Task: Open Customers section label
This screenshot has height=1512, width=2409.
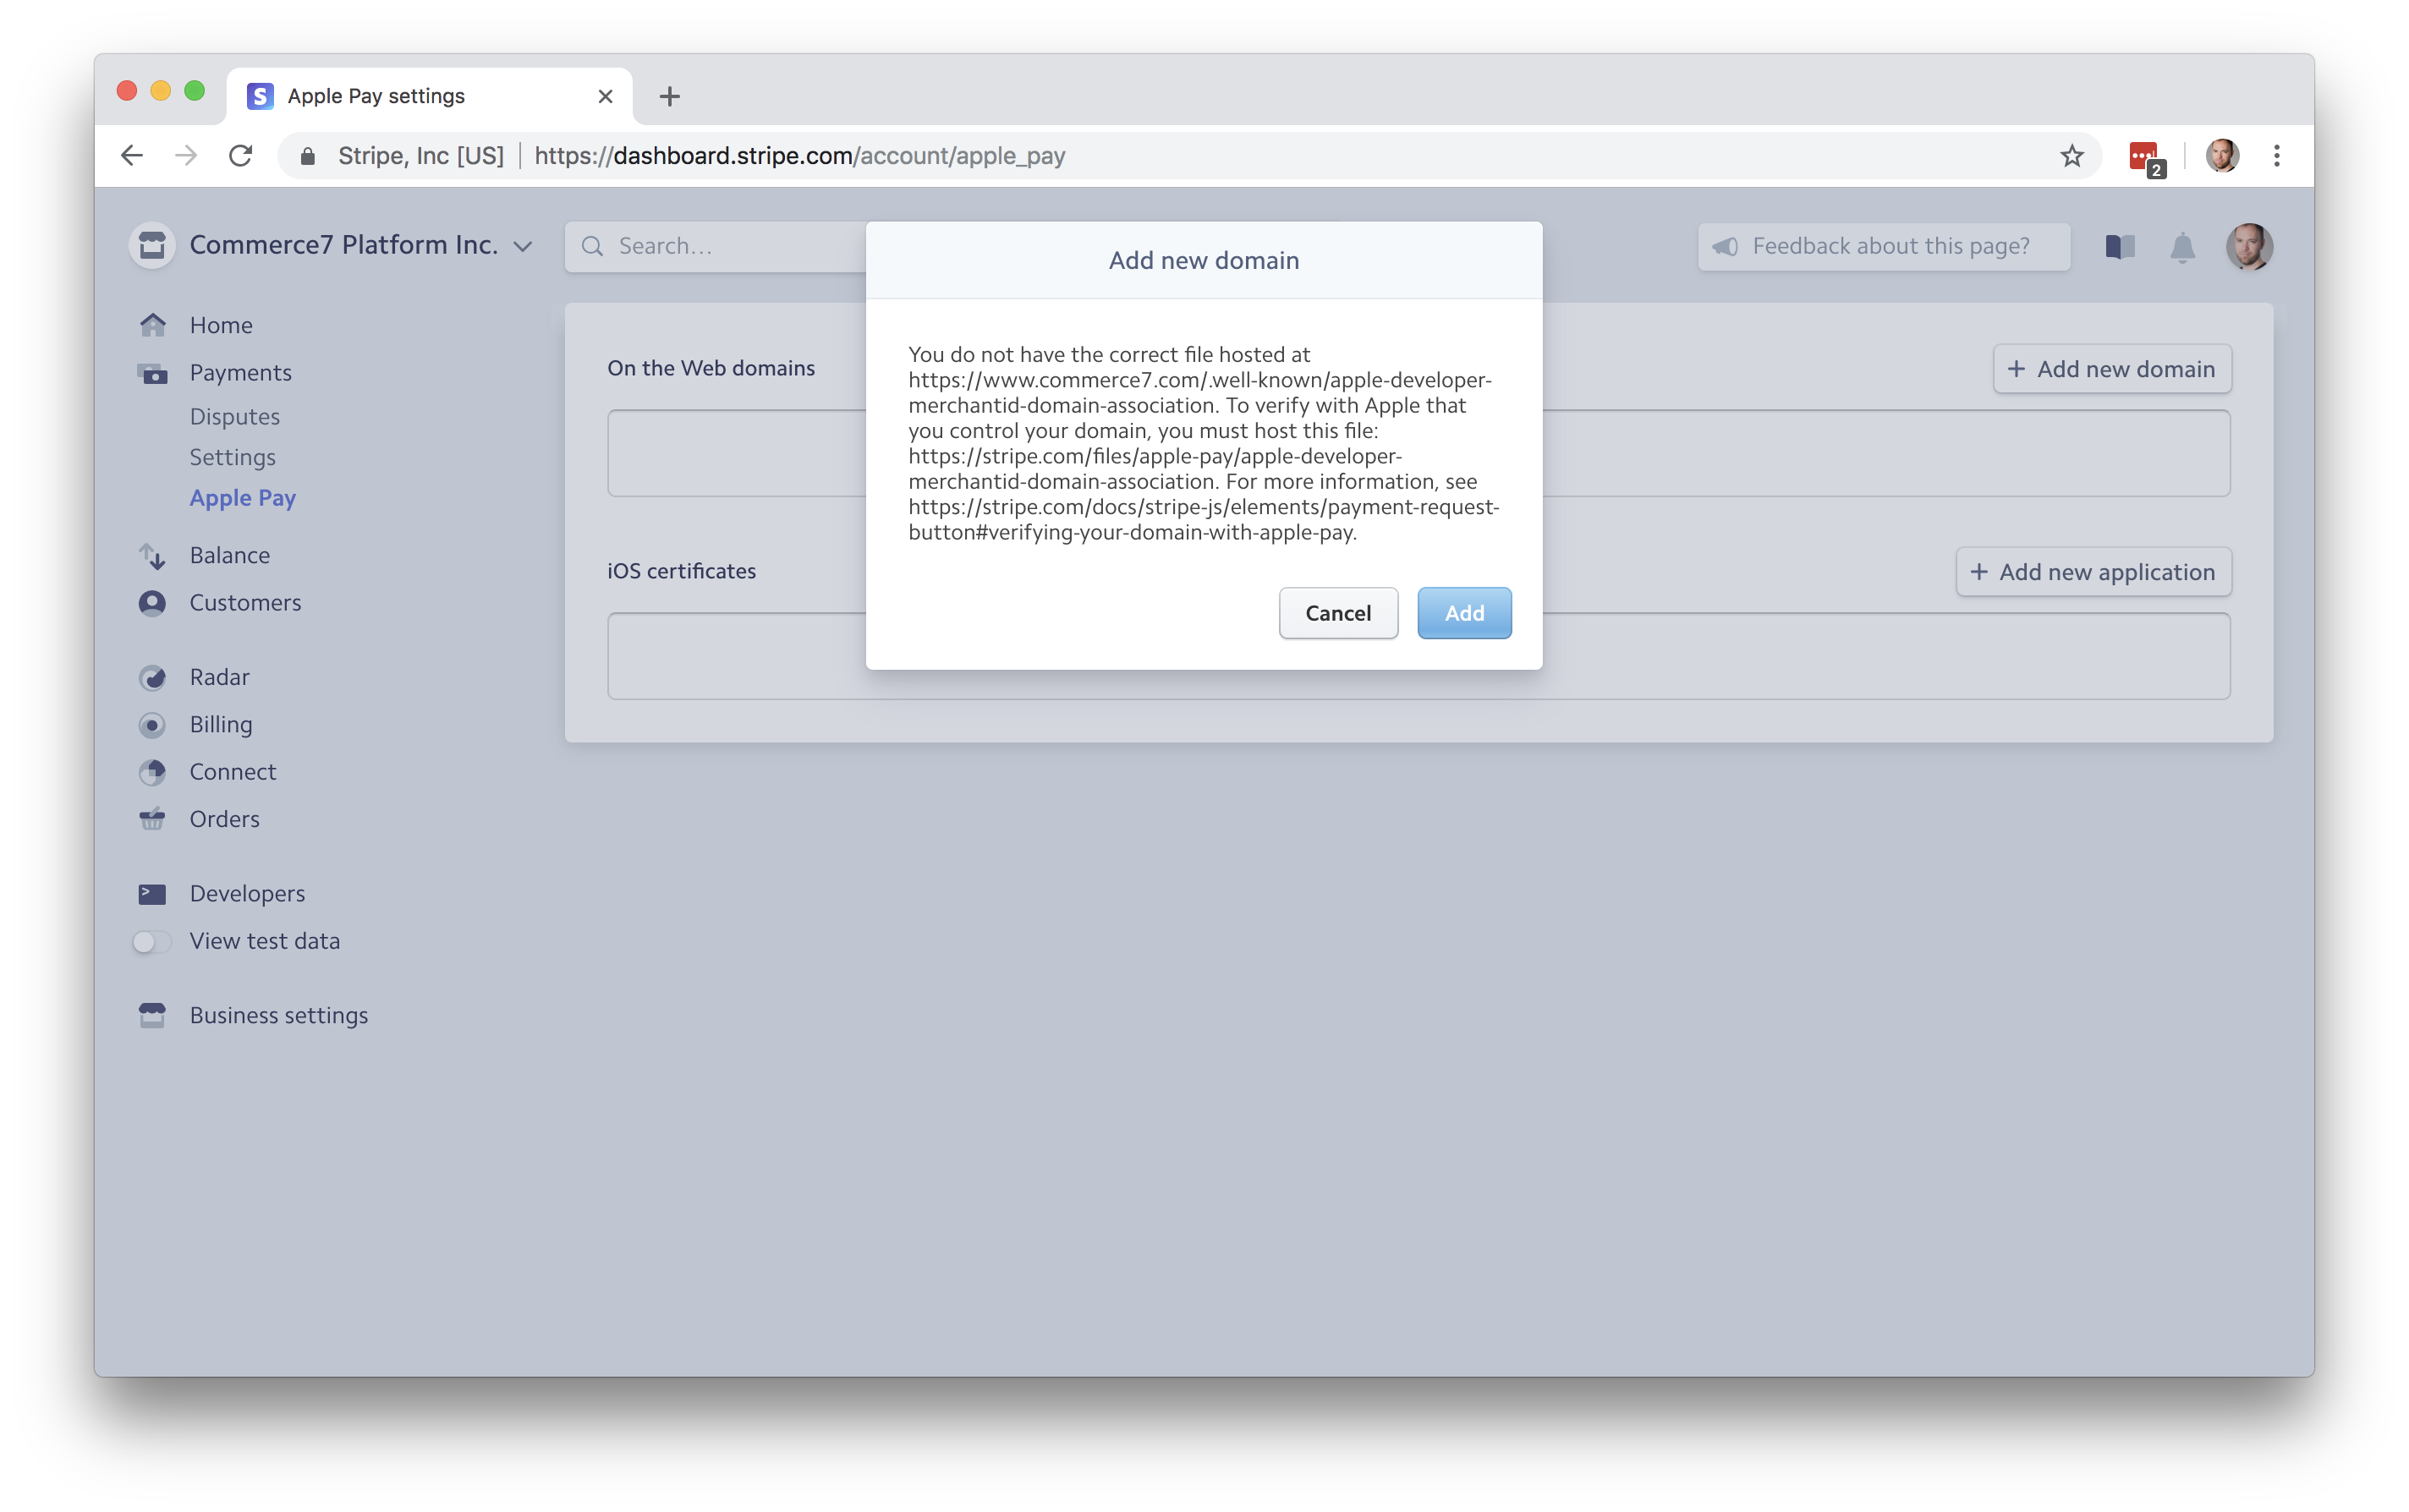Action: tap(245, 603)
